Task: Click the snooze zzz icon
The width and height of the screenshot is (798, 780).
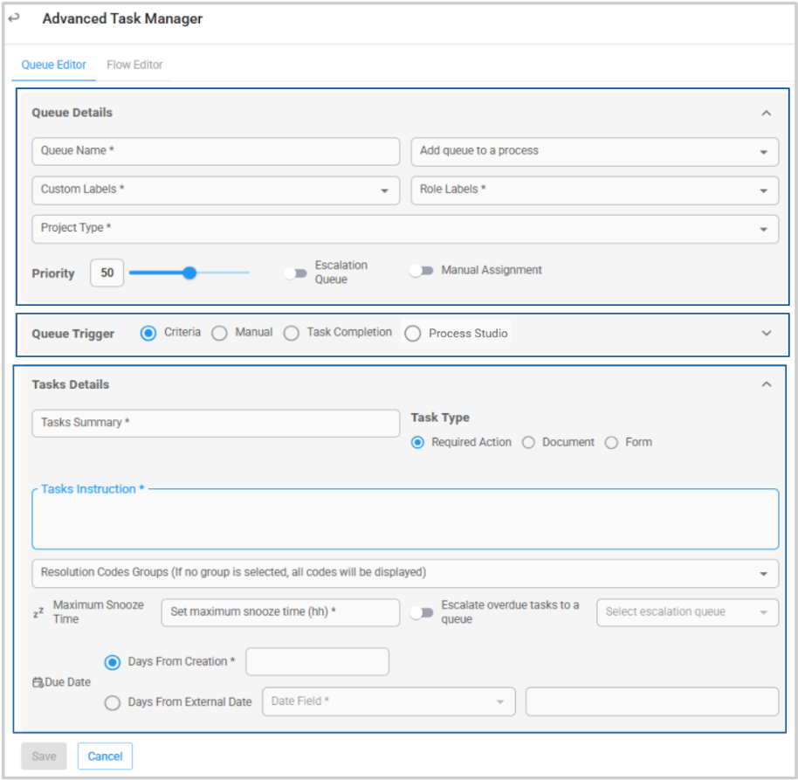Action: point(38,613)
